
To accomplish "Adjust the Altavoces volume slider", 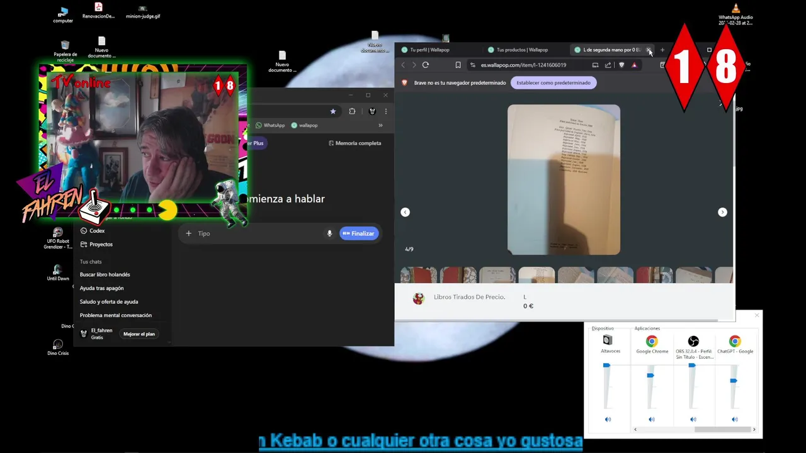I will 606,366.
